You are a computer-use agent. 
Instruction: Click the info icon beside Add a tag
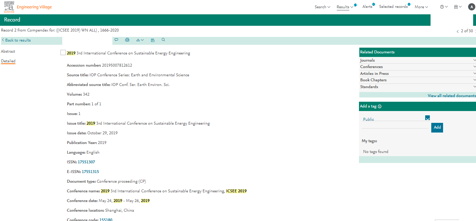[x=380, y=106]
